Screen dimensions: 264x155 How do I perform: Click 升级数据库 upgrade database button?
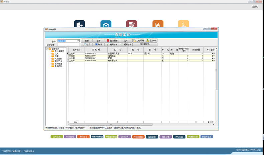(x=138, y=137)
